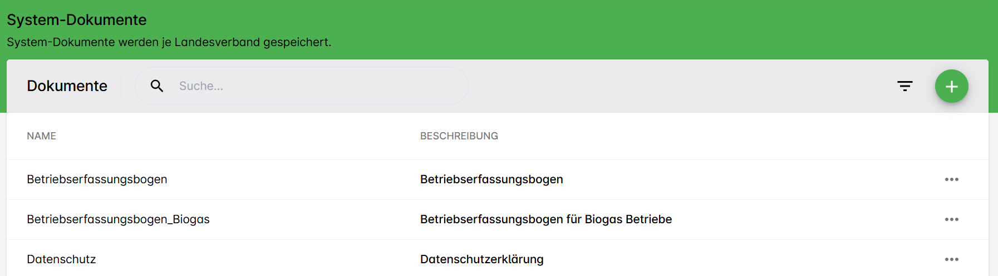Select the Betriebserfassungsbogen document name
This screenshot has width=998, height=276.
[x=97, y=179]
